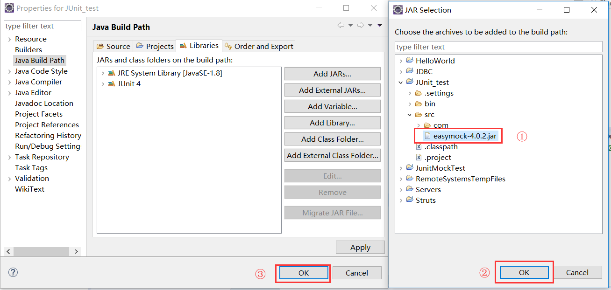This screenshot has height=290, width=611.
Task: Expand JRE System Library node
Action: [103, 73]
